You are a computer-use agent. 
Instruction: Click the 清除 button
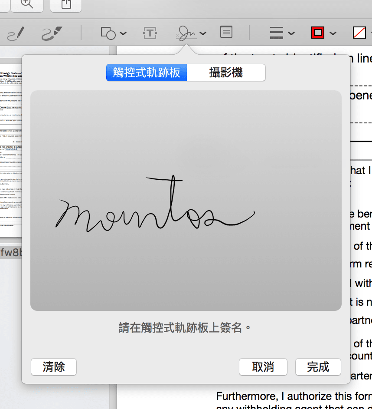click(x=54, y=367)
